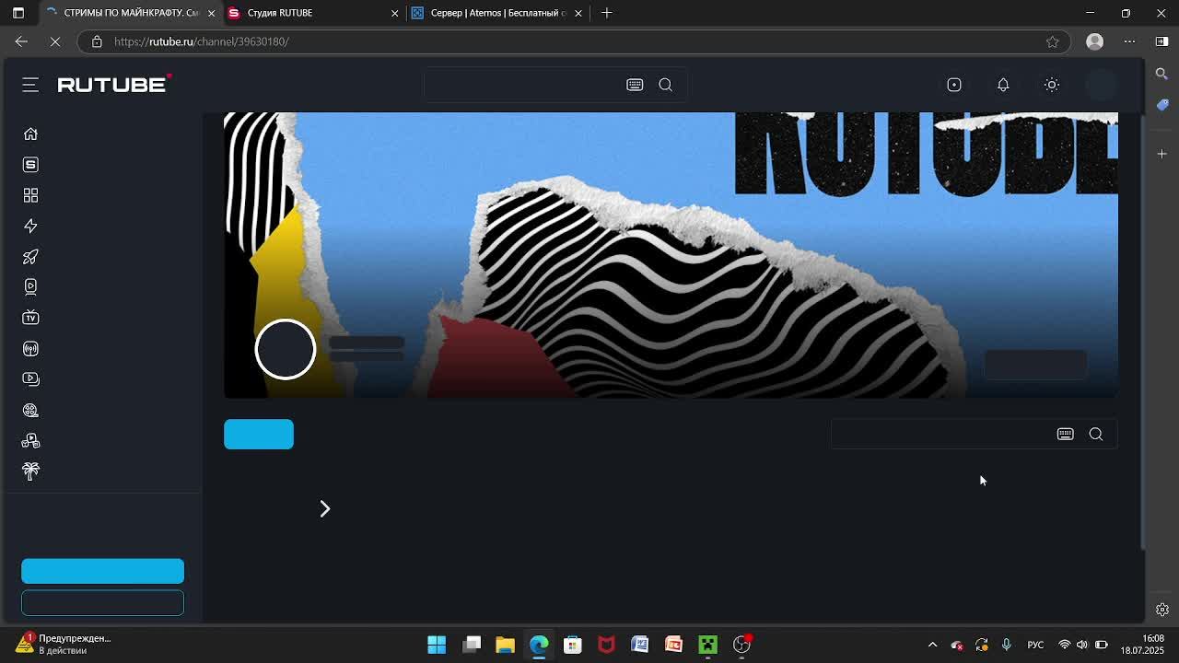Open the lightning bolt section in sidebar

point(30,226)
